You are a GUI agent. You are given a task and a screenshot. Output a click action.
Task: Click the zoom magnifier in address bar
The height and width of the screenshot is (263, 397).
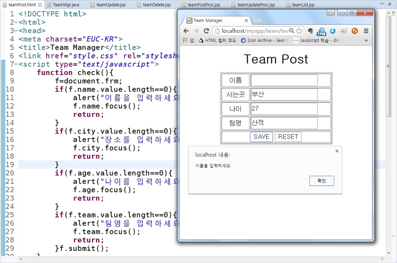coord(292,31)
